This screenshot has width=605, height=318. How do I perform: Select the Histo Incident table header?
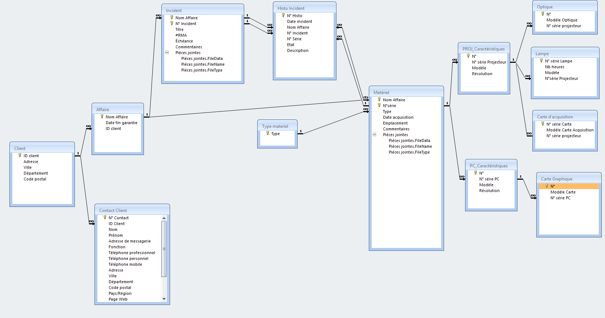[x=304, y=8]
